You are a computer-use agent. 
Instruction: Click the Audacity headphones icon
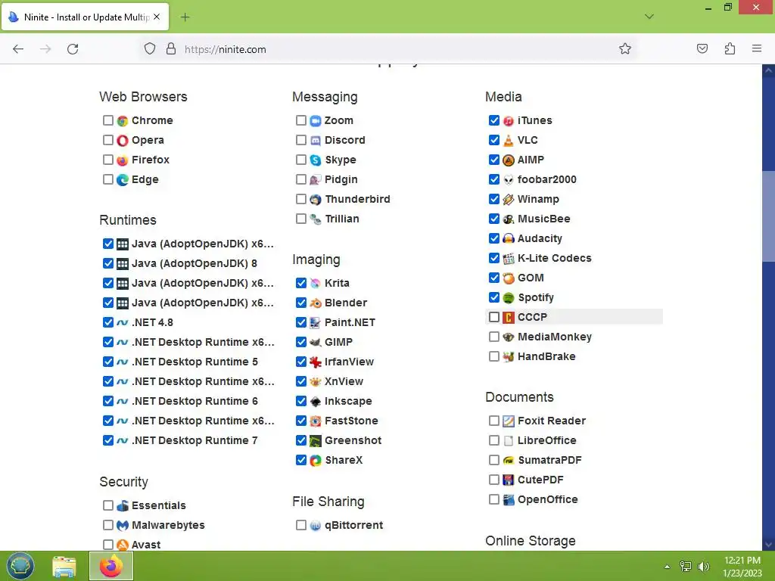[x=508, y=238]
